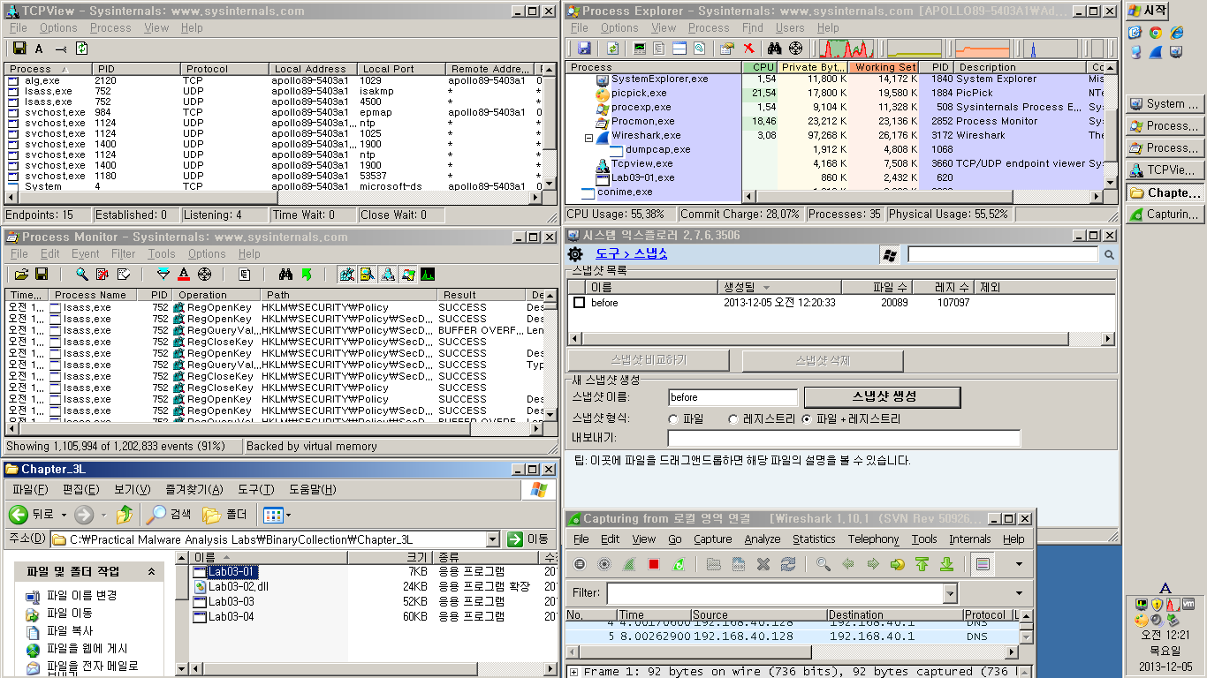Click the 스냅샷 link in System Explorer
This screenshot has height=678, width=1207.
649,254
